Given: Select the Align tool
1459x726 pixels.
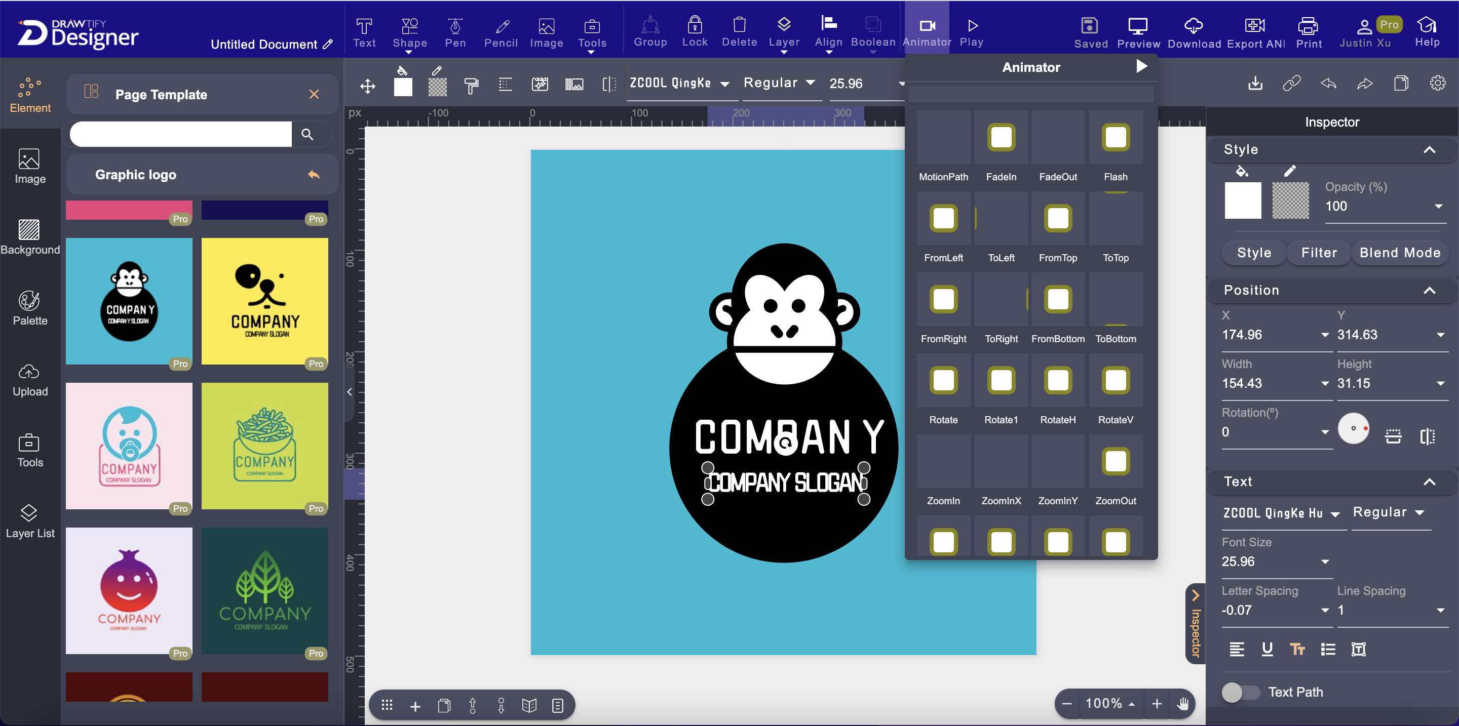Looking at the screenshot, I should pos(829,31).
